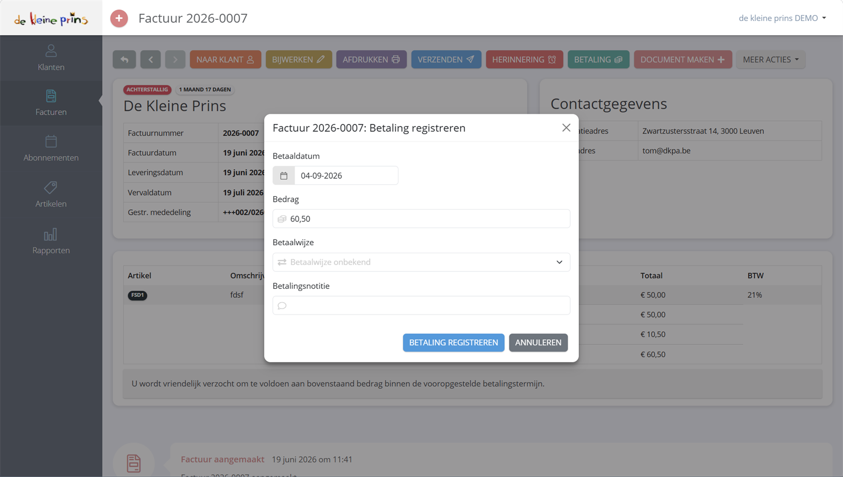Click the Betalingsnotitie input field
This screenshot has height=477, width=843.
[421, 306]
